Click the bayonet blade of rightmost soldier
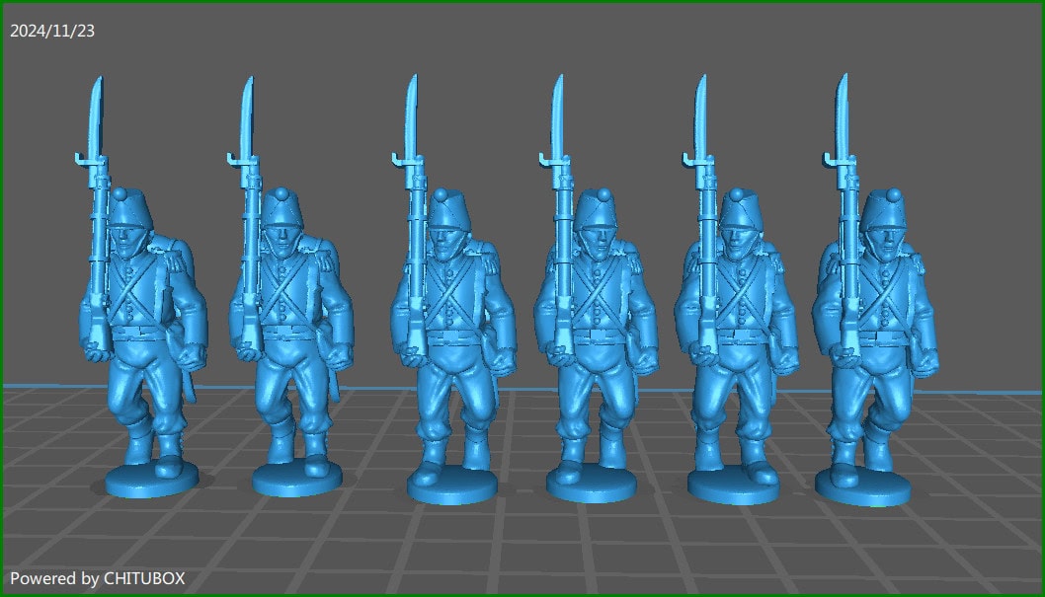Viewport: 1045px width, 597px height. tap(843, 113)
